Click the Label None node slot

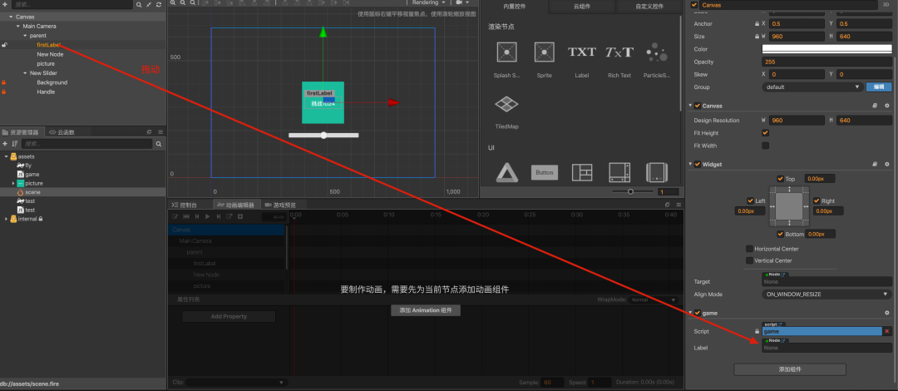click(826, 348)
